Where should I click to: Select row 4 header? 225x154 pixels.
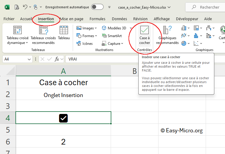[x=8, y=118]
